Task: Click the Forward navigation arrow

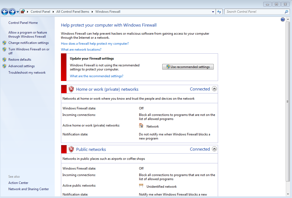Action: point(12,12)
